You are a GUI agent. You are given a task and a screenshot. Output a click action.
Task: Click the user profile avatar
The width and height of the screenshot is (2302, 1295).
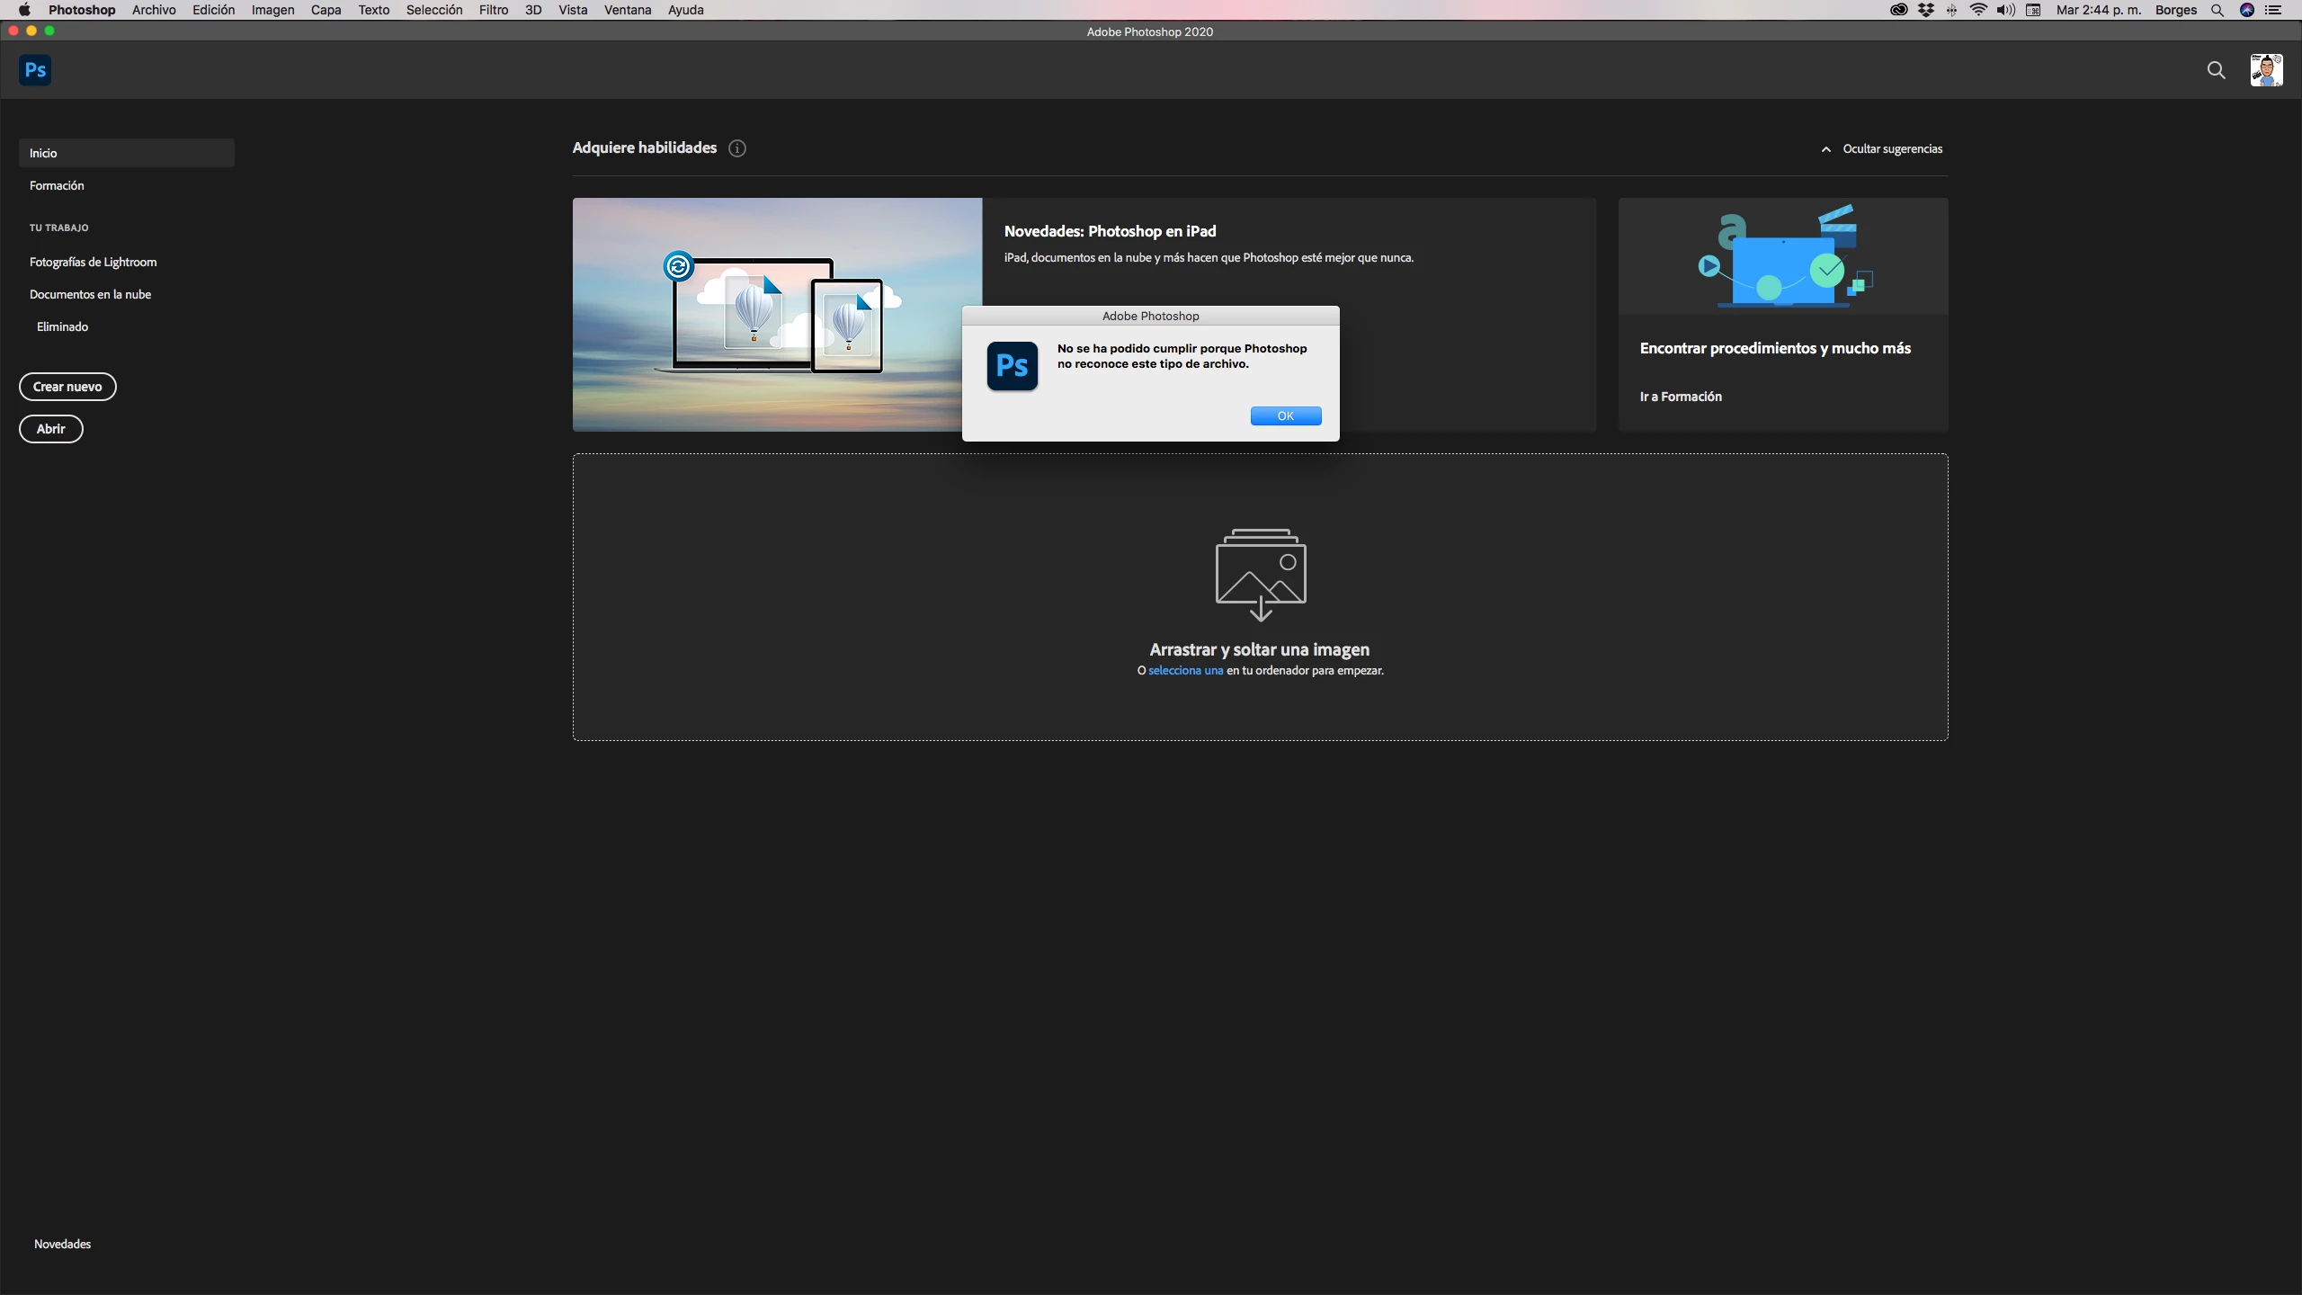click(x=2266, y=70)
